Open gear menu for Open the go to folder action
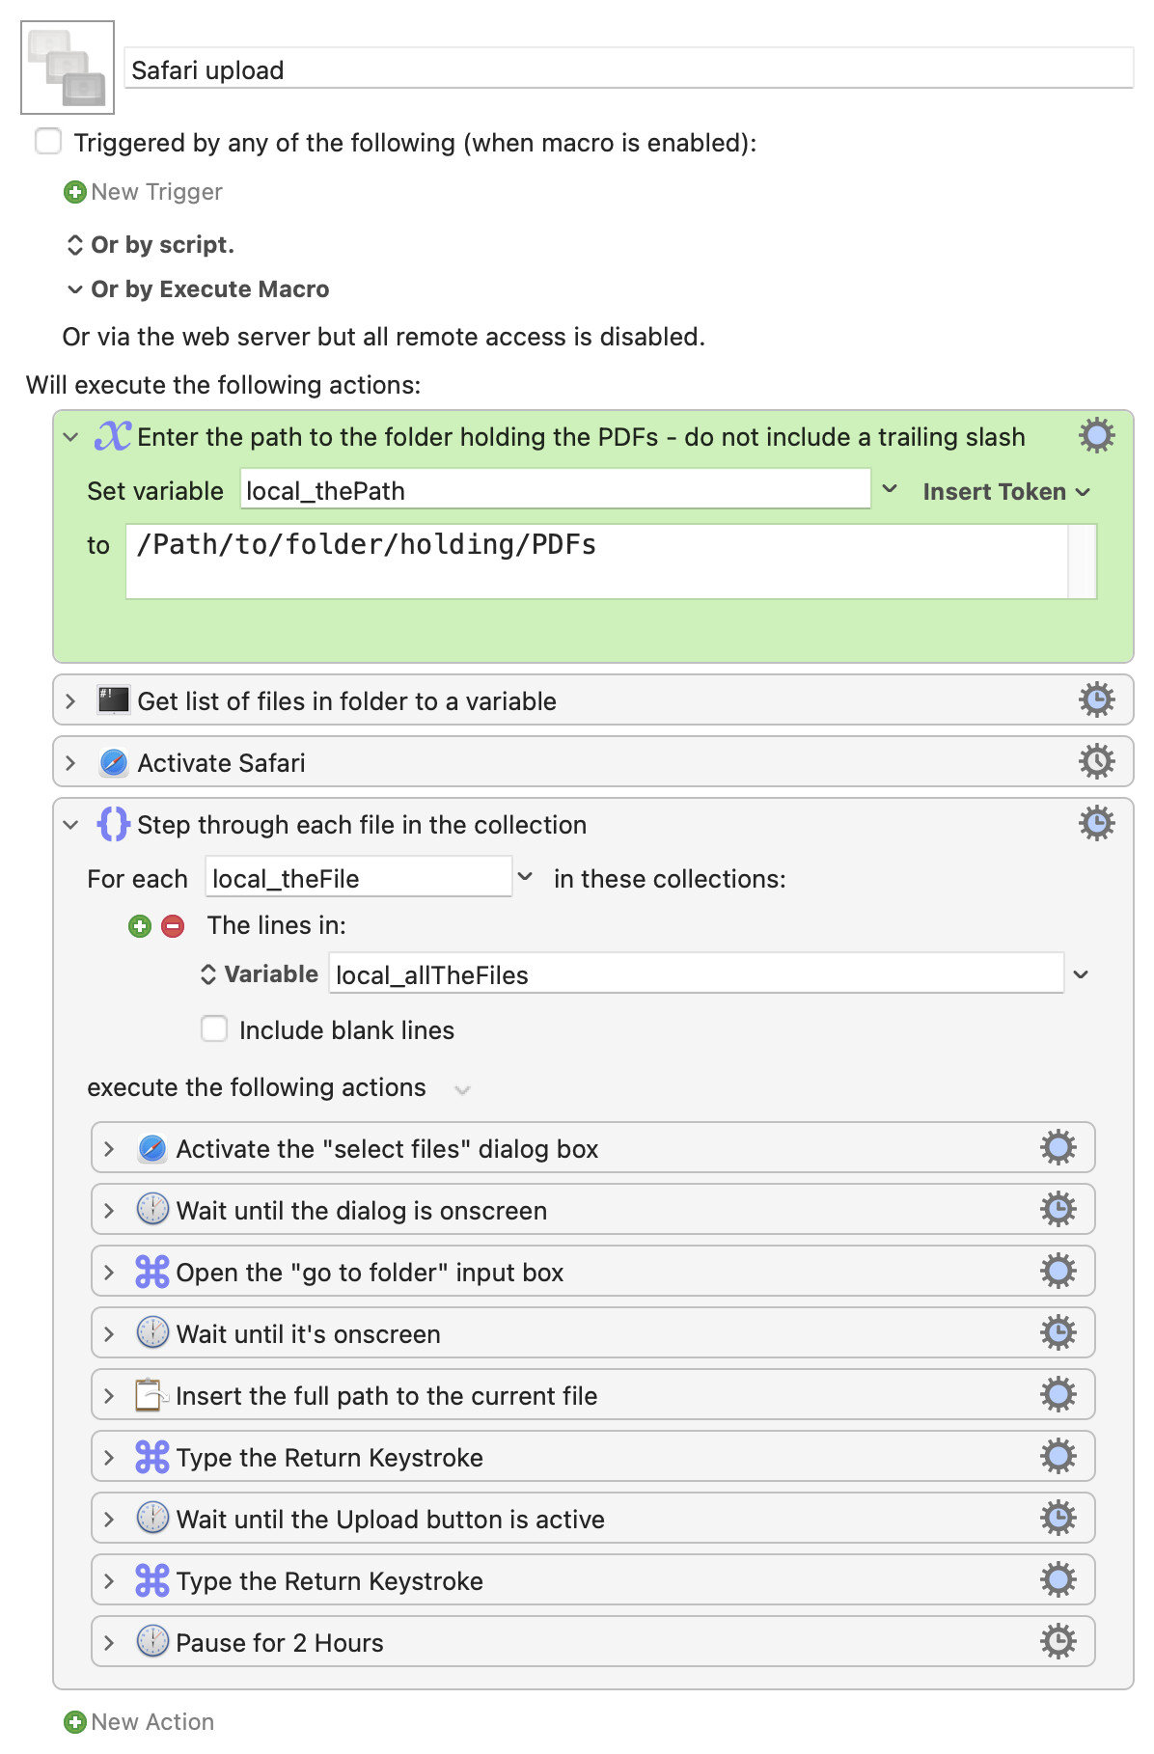The image size is (1154, 1754). [x=1058, y=1271]
